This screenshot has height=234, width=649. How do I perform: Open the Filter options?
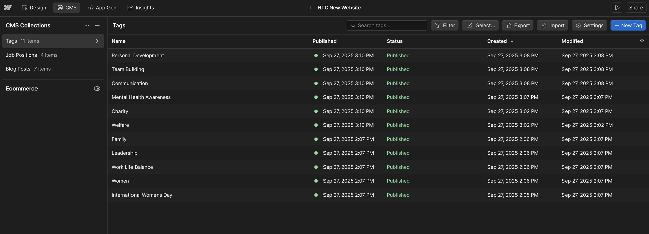pyautogui.click(x=444, y=25)
